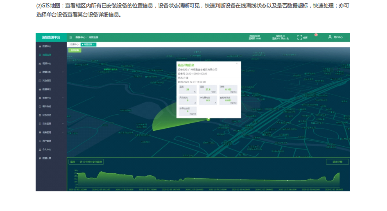The width and height of the screenshot is (387, 211).
Task: Click the 风机电流 0 A card
Action: click(x=188, y=100)
